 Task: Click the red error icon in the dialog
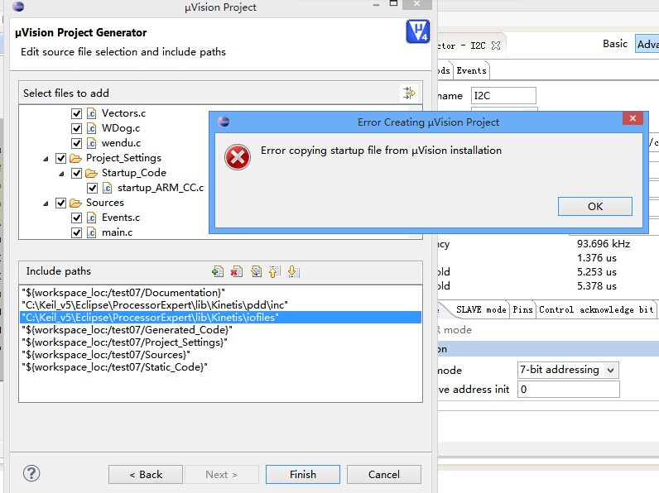[x=238, y=157]
